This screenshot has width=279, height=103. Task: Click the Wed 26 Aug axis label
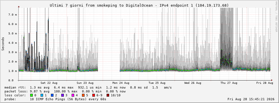[193, 83]
